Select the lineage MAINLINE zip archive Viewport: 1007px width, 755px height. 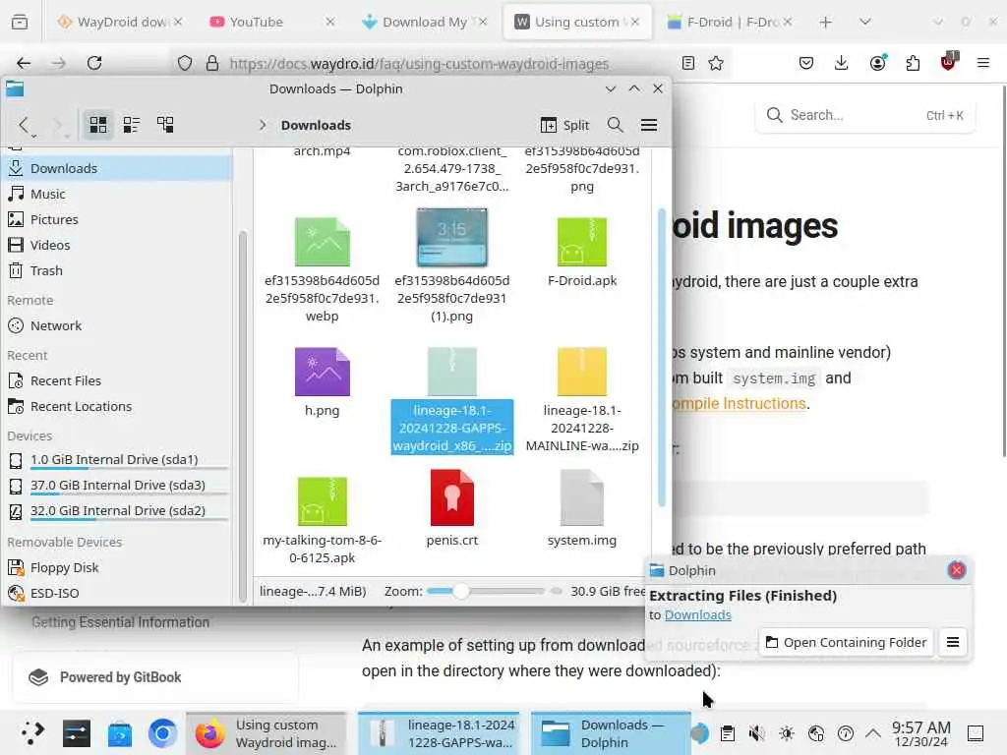582,401
